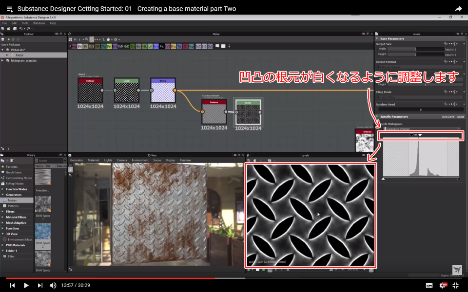Skip to the next video
The image size is (468, 292).
[x=39, y=285]
